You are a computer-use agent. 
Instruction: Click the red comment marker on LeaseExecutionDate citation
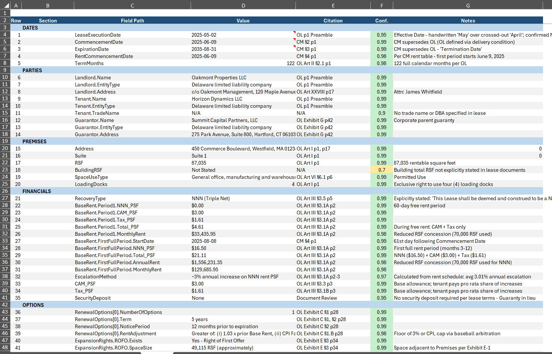(x=295, y=33)
